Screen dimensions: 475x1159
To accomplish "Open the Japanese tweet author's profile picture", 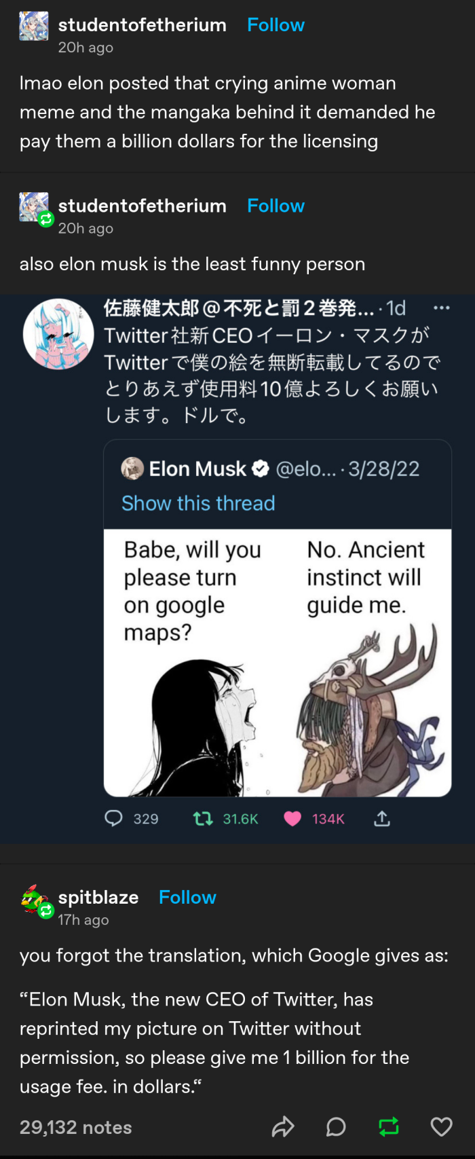I will pos(58,334).
